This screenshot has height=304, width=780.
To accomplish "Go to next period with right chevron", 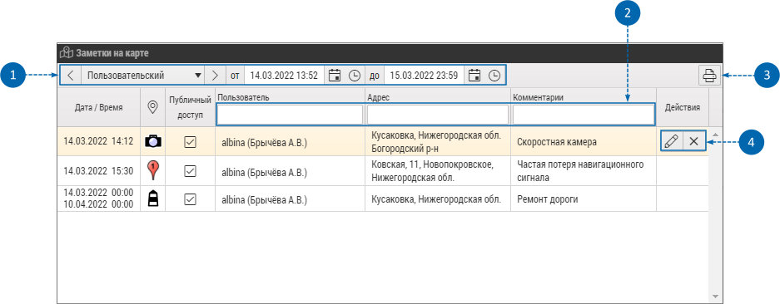I will pyautogui.click(x=215, y=76).
